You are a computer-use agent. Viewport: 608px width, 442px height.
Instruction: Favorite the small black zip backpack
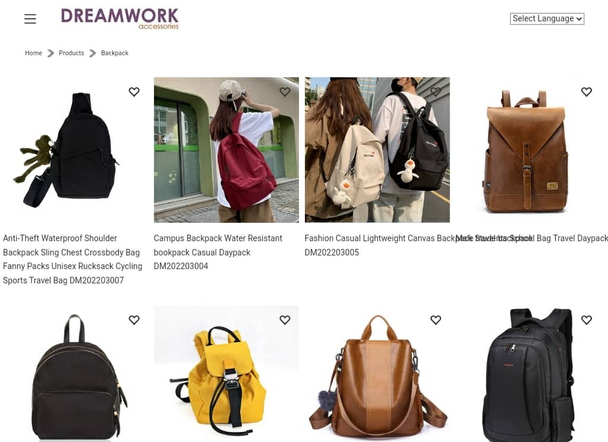tap(134, 320)
